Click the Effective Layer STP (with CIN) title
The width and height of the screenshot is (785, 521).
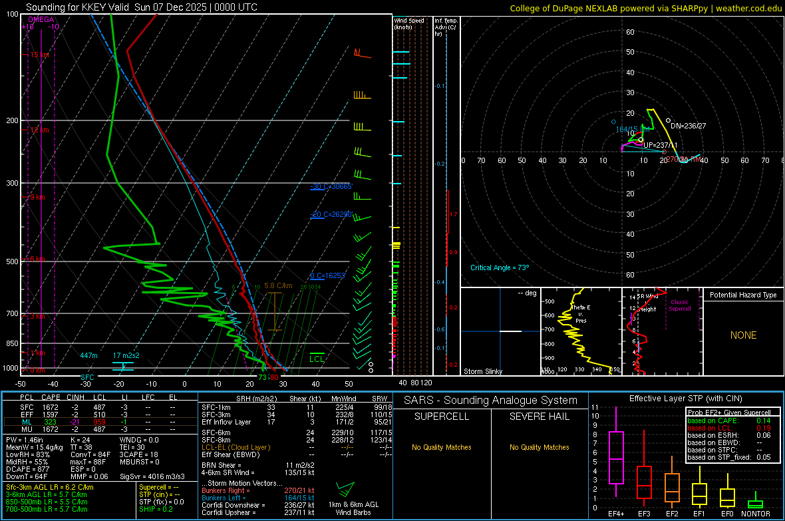pyautogui.click(x=685, y=399)
